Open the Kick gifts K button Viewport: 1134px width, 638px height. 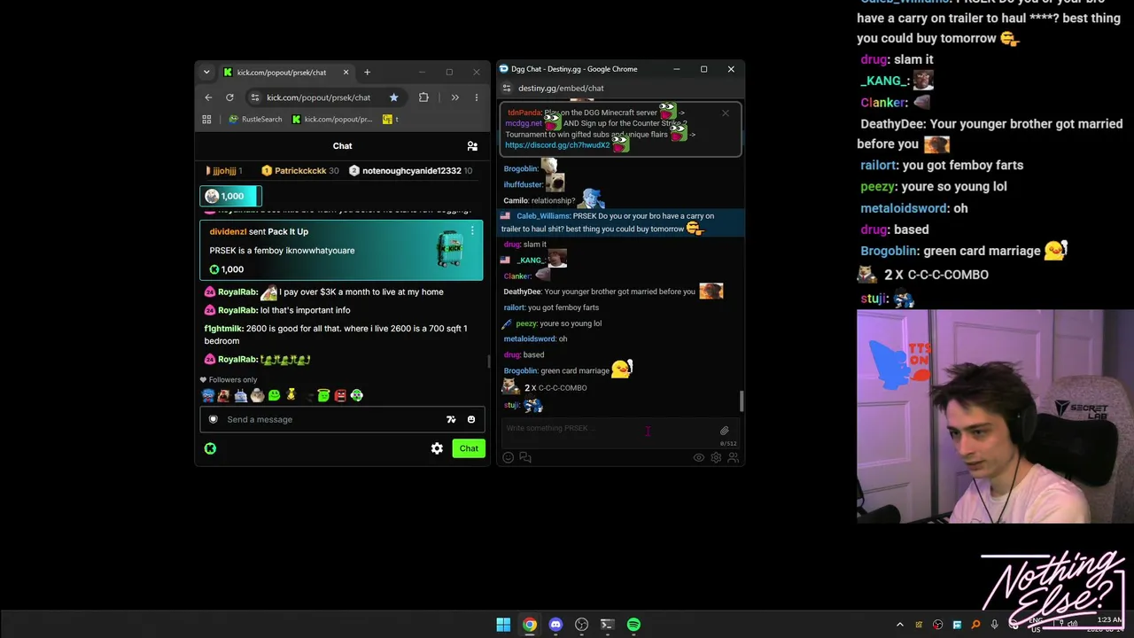tap(210, 448)
